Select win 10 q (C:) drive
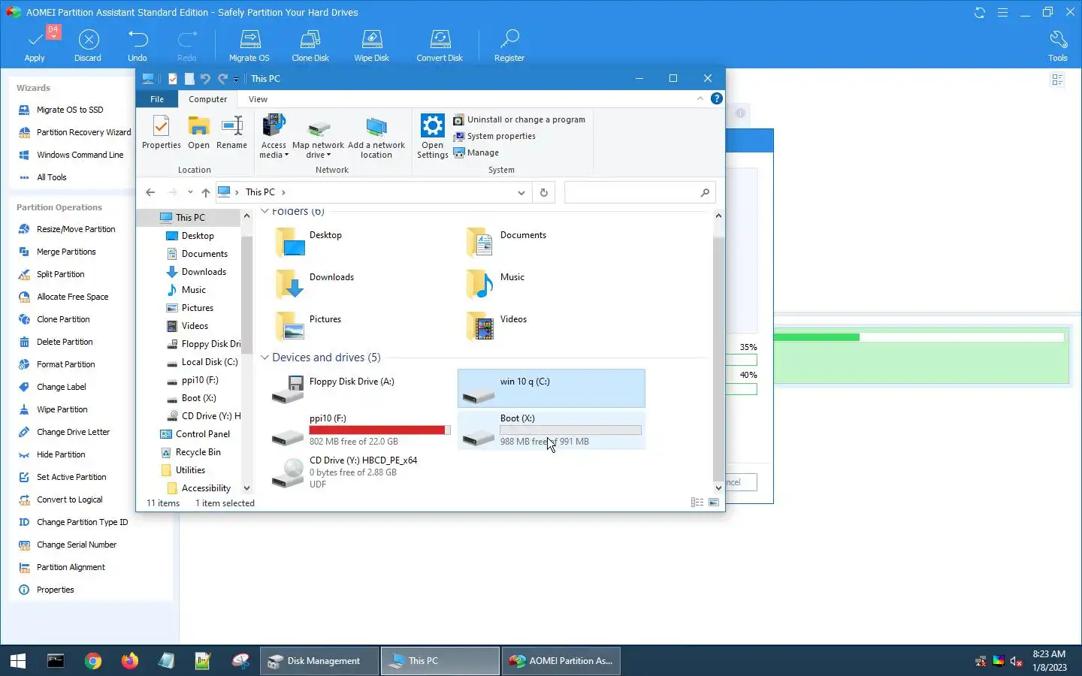Viewport: 1082px width, 676px height. (552, 388)
